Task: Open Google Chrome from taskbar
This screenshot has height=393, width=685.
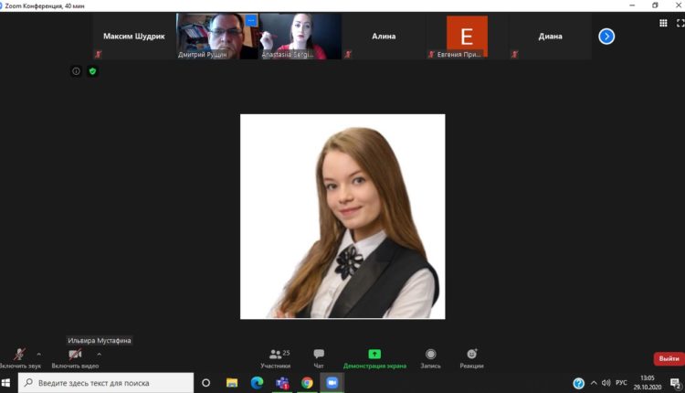Action: click(307, 383)
